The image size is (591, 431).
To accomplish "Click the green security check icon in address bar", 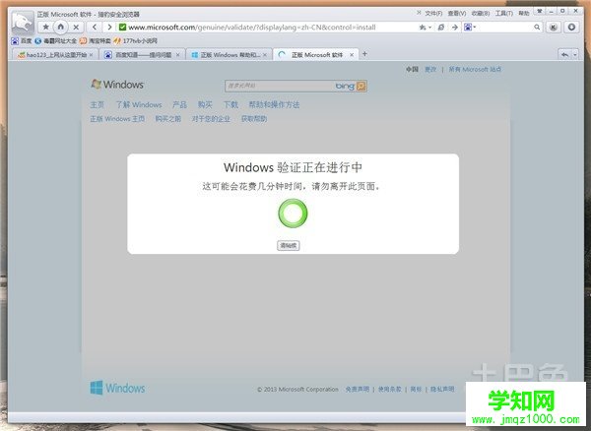I will click(x=122, y=28).
